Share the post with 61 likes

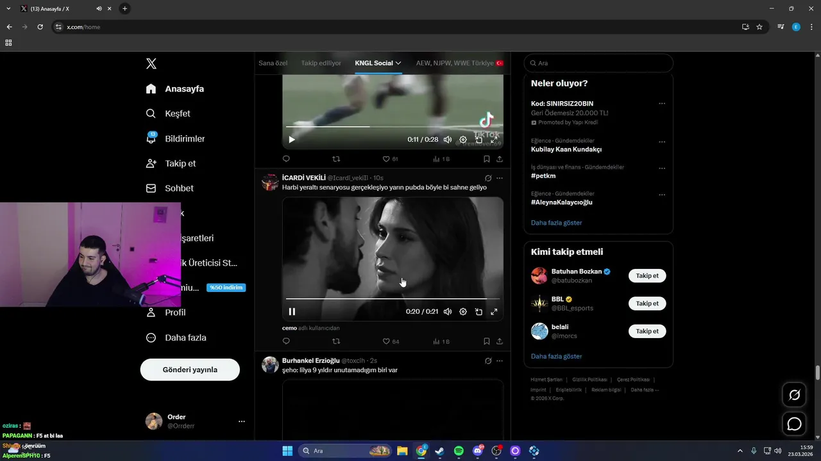click(500, 159)
